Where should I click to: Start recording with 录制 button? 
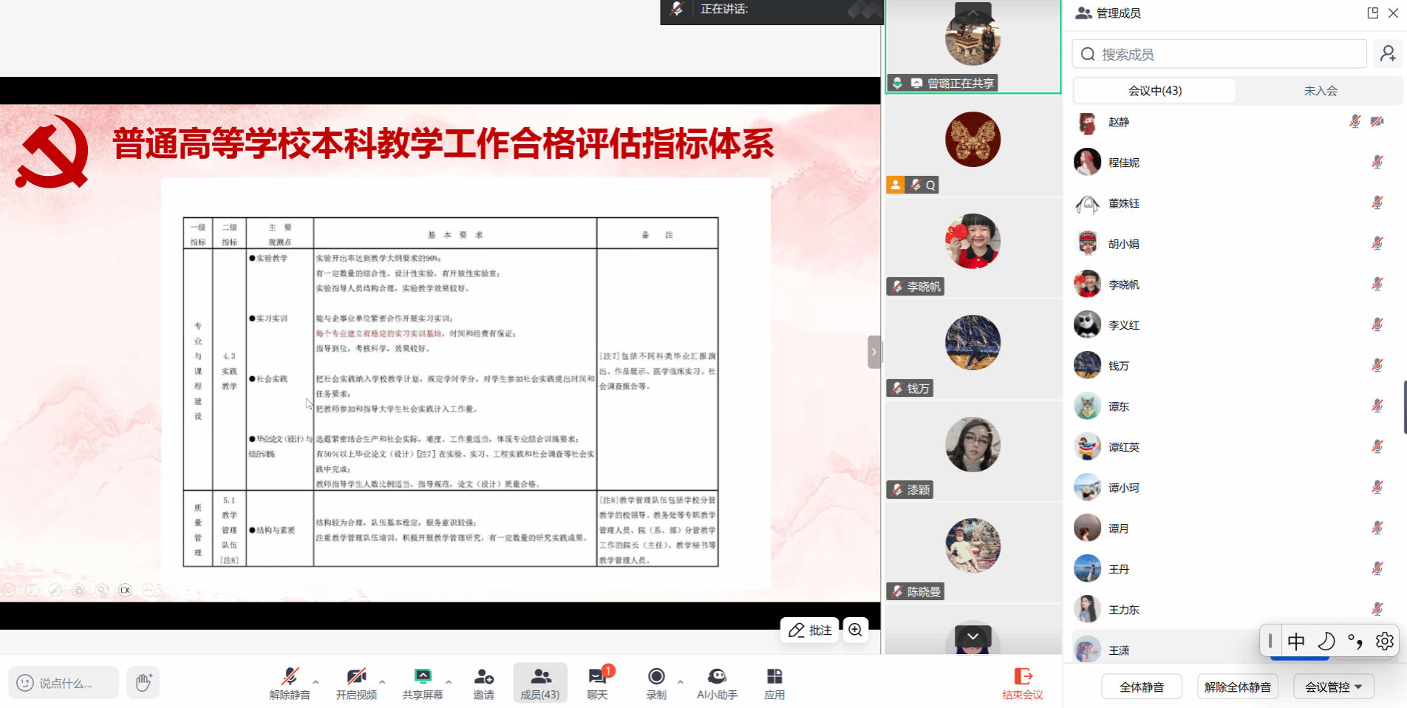pos(655,683)
